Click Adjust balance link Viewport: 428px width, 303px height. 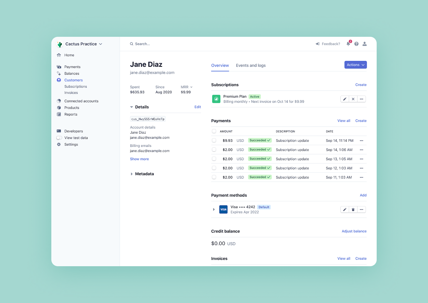pyautogui.click(x=354, y=231)
